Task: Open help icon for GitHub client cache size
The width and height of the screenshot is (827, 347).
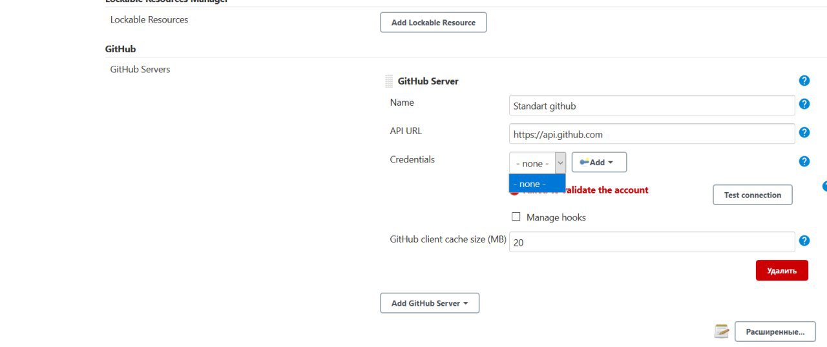Action: coord(804,241)
